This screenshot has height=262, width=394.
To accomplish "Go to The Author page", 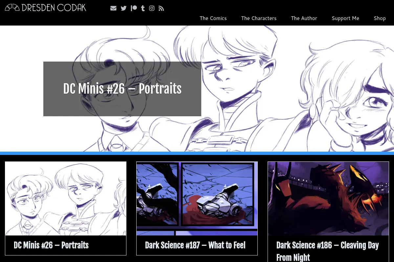I will tap(304, 18).
